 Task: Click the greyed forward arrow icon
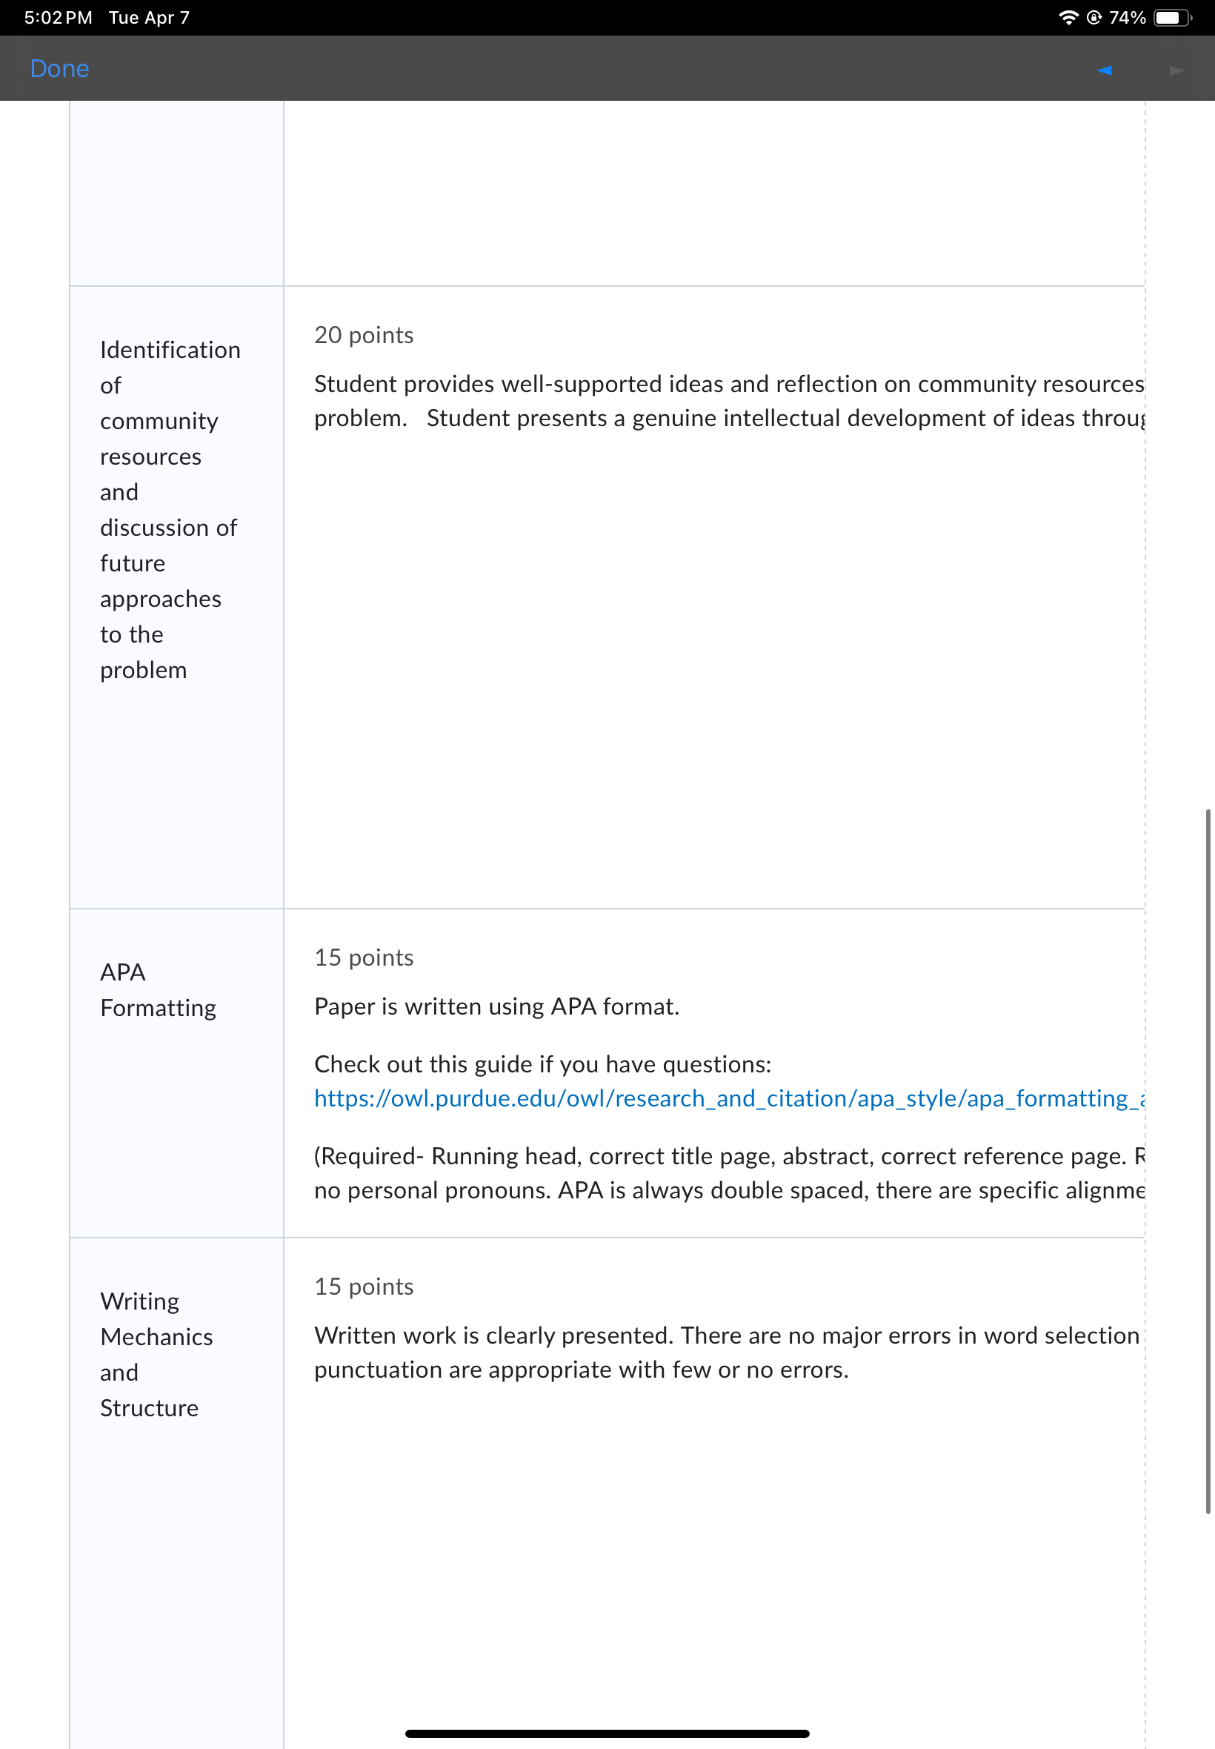(1176, 70)
